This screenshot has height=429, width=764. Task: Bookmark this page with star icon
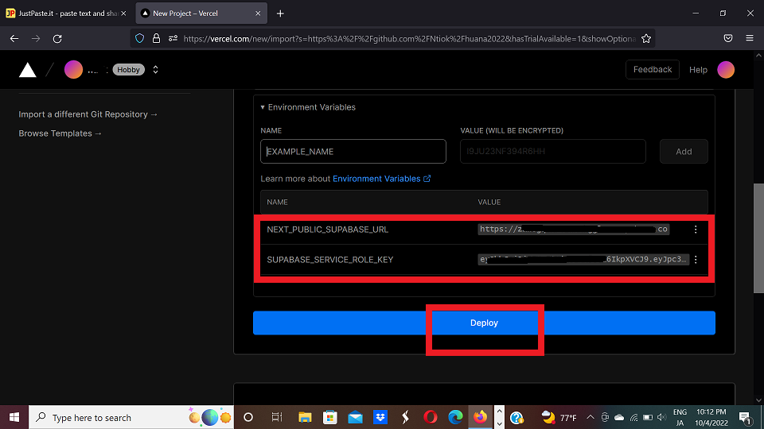(646, 38)
